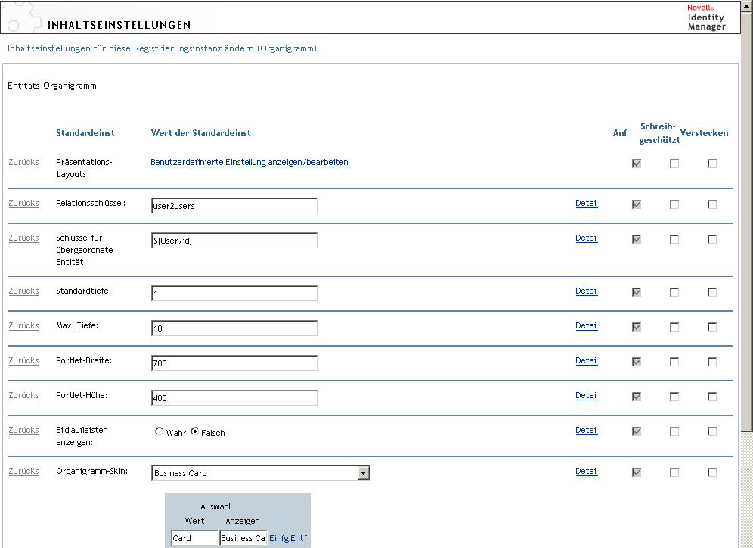Click the Novell Identity Manager logo

tap(705, 17)
